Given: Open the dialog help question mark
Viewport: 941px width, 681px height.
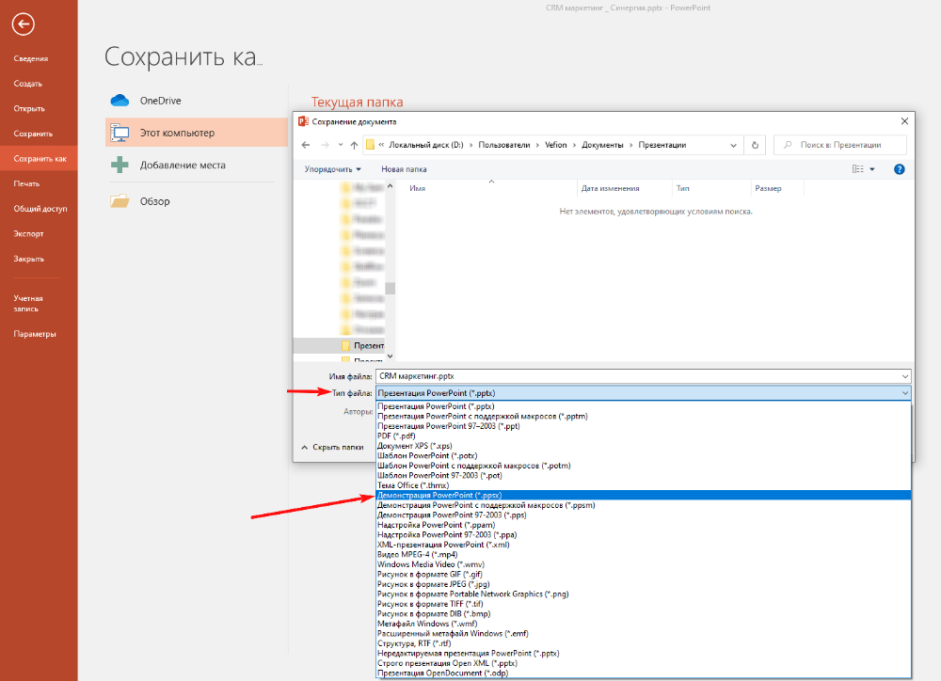Looking at the screenshot, I should (x=899, y=169).
